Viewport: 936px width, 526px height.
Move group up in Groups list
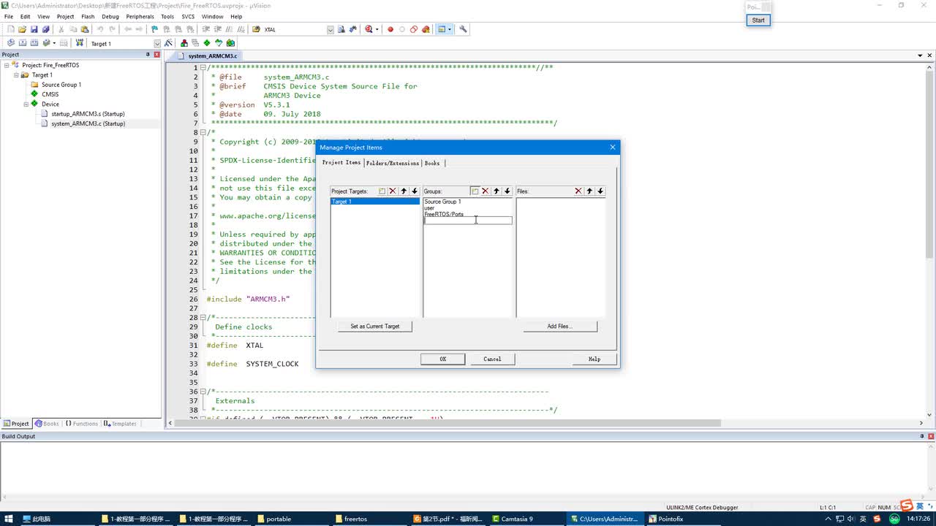tap(497, 191)
